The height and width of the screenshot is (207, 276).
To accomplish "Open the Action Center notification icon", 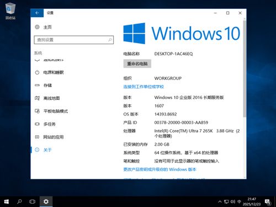I will click(x=268, y=202).
